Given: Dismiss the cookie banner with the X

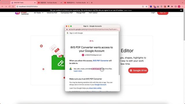Looking at the screenshot, I should point(181,10).
